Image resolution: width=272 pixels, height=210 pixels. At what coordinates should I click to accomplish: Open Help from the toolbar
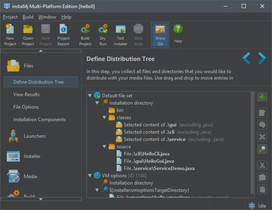tap(178, 34)
